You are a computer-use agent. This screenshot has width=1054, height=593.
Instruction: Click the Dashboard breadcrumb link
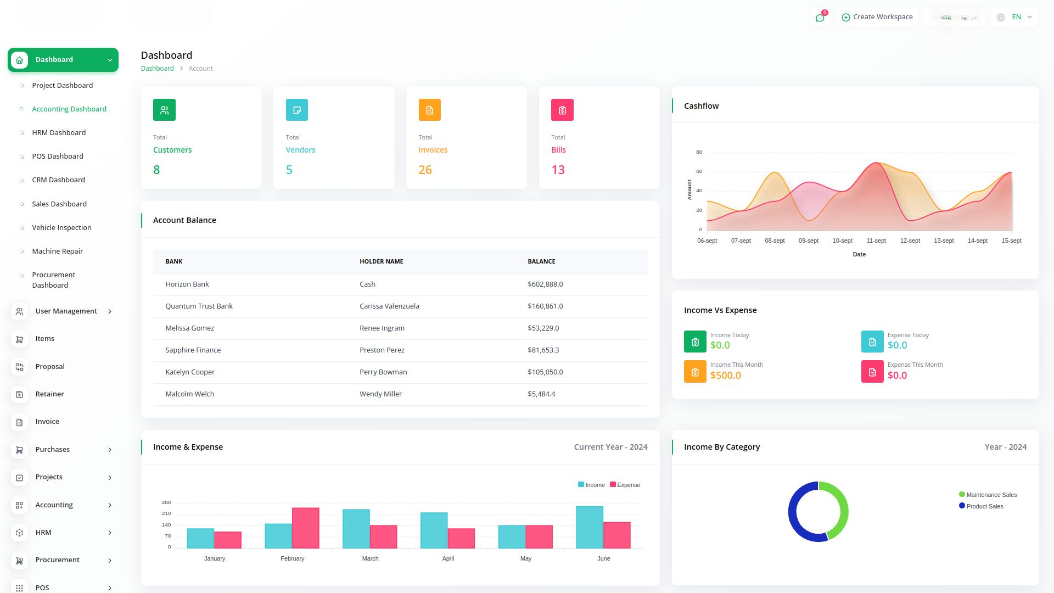[157, 69]
